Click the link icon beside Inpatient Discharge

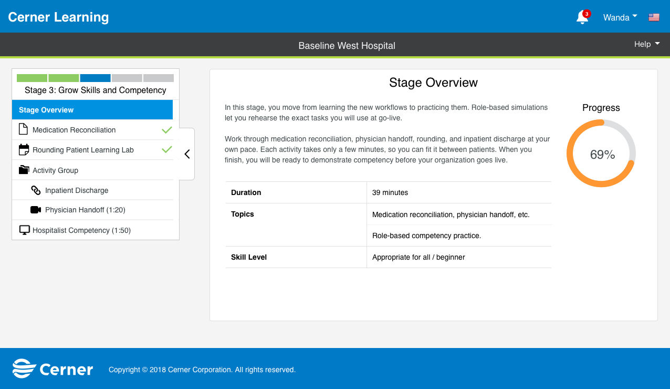pos(36,190)
